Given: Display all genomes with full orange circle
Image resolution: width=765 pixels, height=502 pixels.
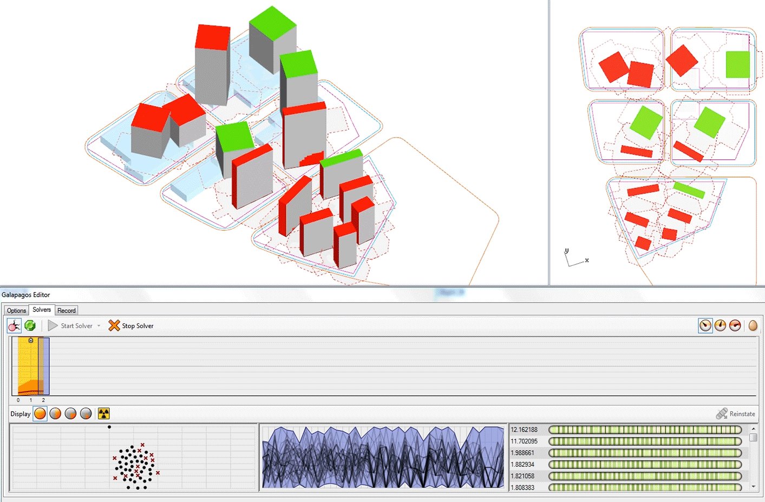Looking at the screenshot, I should click(x=40, y=414).
